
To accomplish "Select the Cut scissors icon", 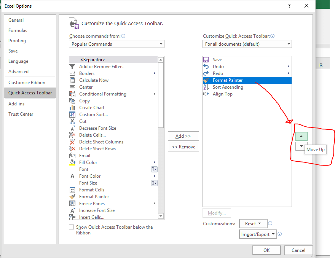I will coord(72,121).
